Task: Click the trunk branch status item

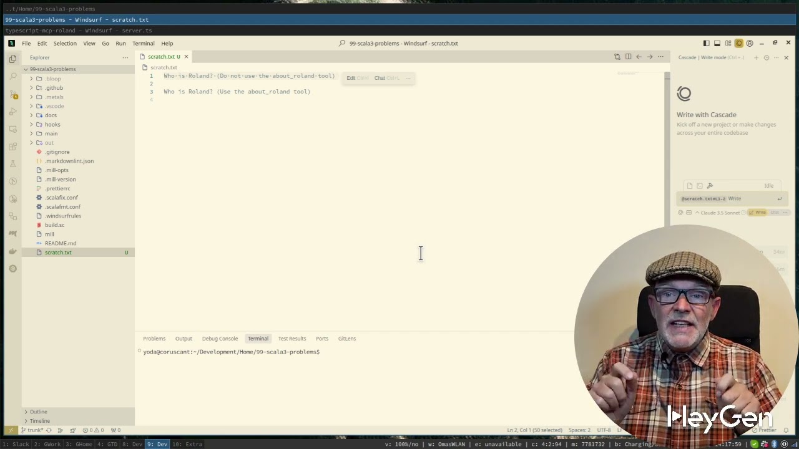Action: coord(32,430)
